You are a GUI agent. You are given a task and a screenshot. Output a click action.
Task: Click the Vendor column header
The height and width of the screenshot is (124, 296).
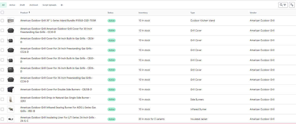[x=253, y=13]
